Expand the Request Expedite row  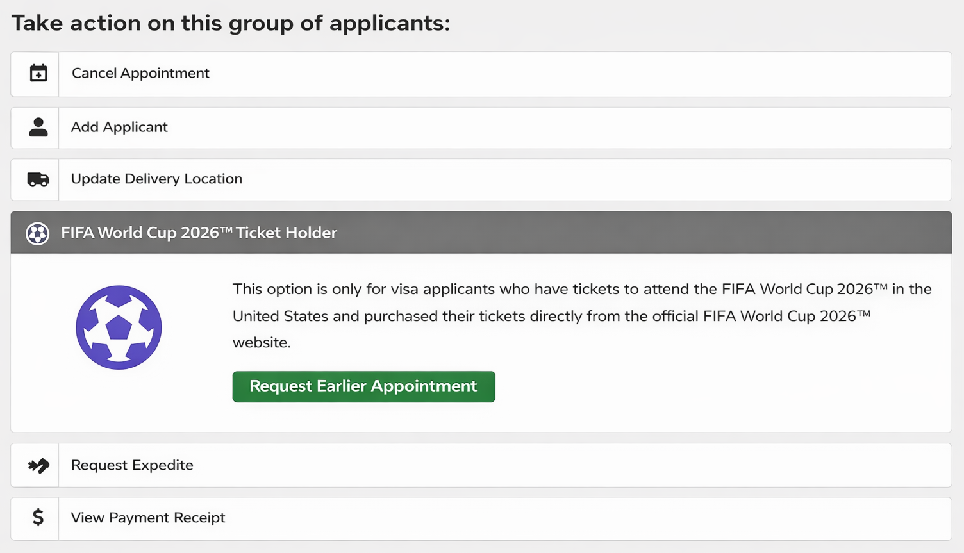point(132,465)
